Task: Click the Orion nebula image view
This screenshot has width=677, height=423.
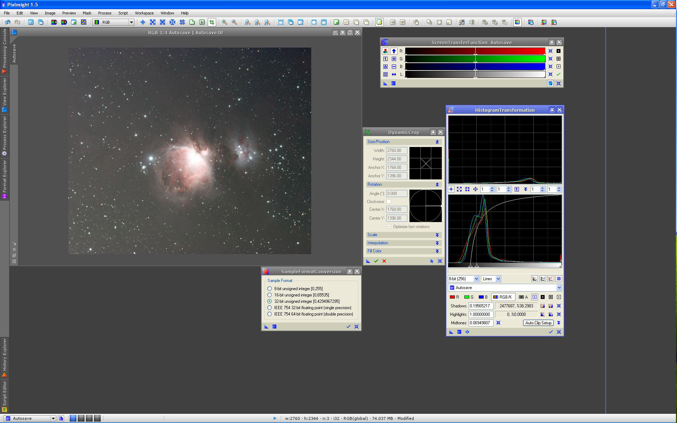Action: click(190, 151)
